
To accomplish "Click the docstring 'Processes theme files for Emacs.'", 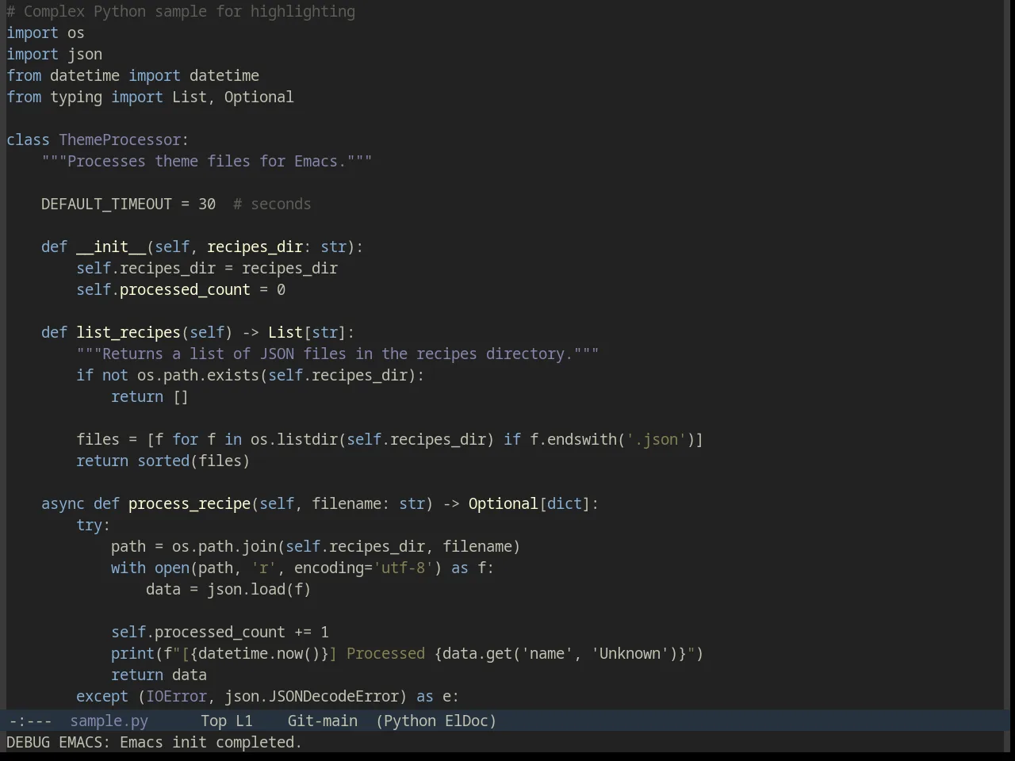I will click(207, 161).
